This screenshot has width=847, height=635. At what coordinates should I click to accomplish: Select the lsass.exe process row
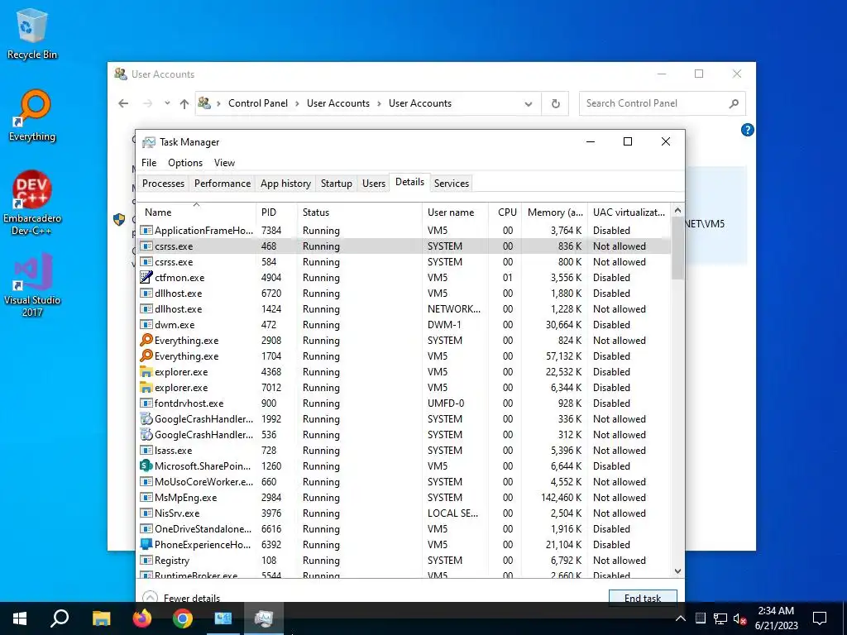[x=404, y=451]
